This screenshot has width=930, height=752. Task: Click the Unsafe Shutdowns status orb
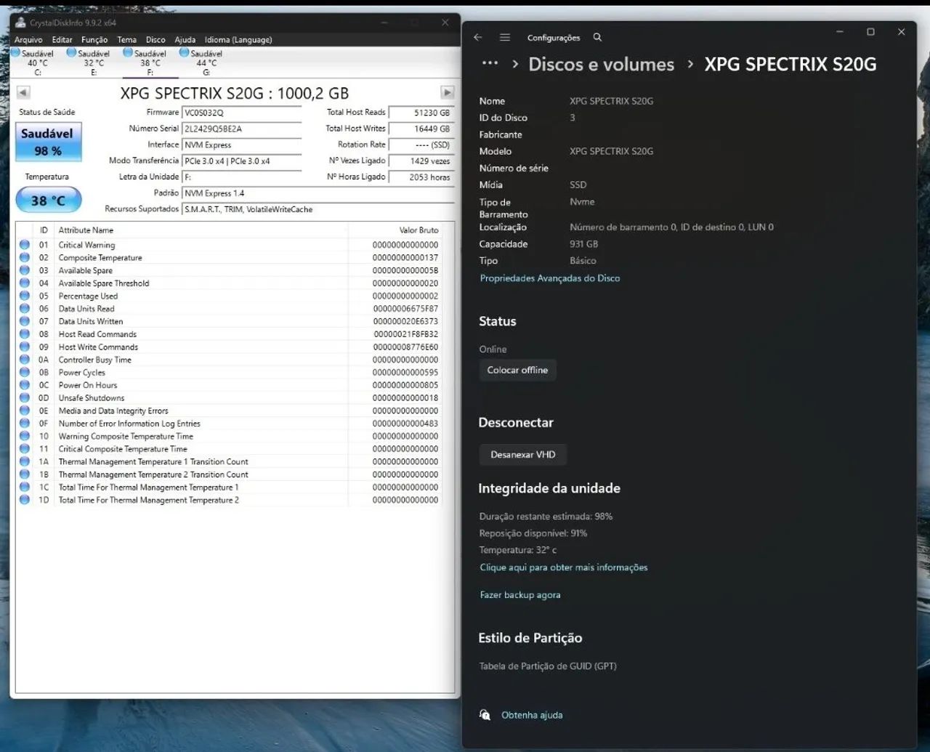25,397
